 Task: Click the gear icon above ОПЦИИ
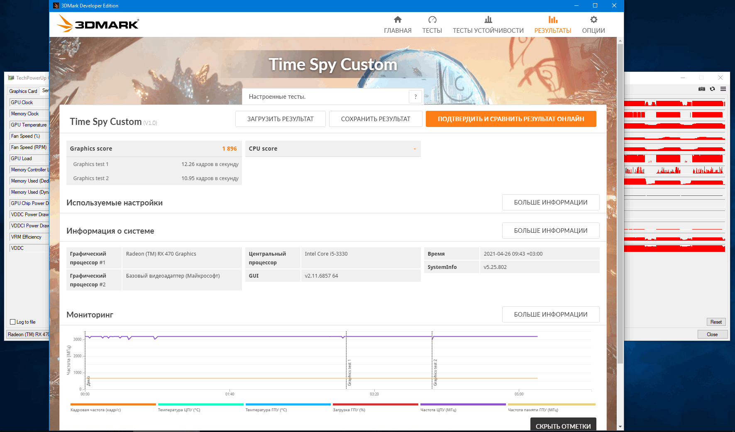pos(594,20)
